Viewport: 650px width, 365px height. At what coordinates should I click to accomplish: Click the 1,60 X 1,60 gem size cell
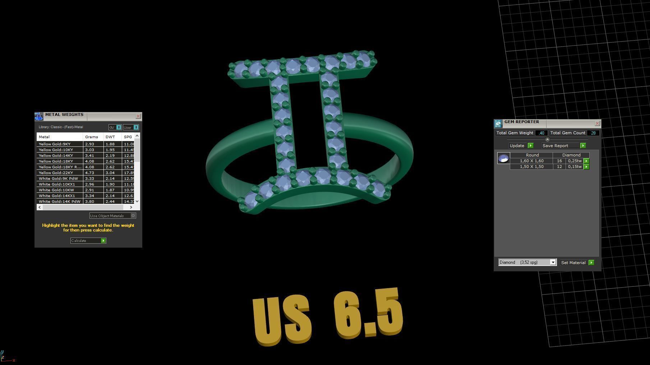(531, 161)
